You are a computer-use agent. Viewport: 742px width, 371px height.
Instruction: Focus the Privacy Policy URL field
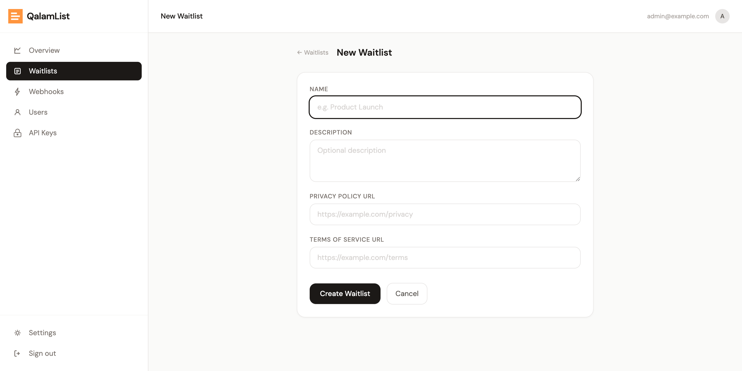pyautogui.click(x=445, y=214)
